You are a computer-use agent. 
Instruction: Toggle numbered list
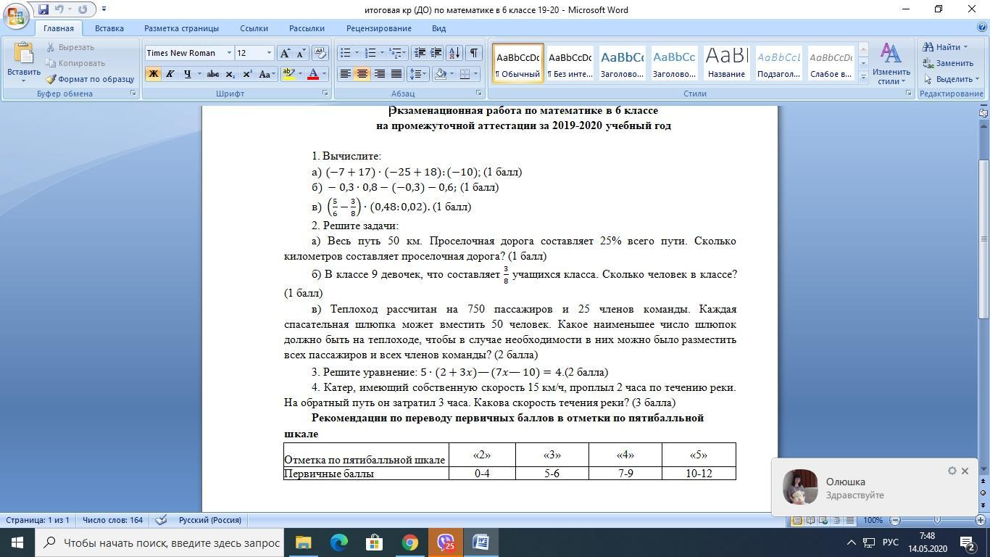[370, 53]
